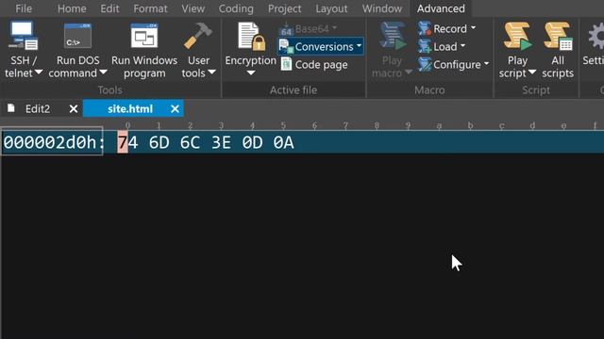Click hex byte 3E
The width and height of the screenshot is (604, 339).
point(221,142)
